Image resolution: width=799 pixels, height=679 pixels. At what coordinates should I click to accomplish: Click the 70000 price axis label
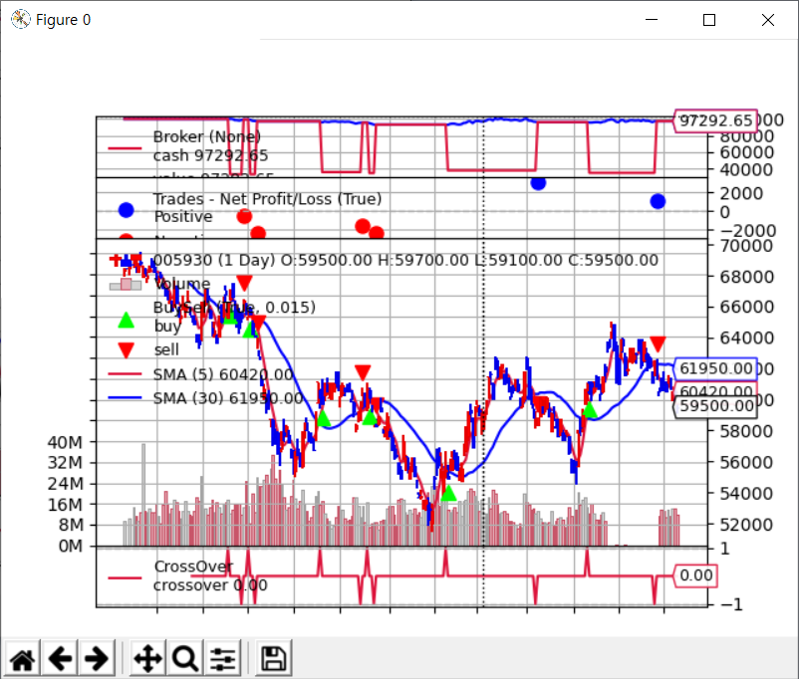(746, 246)
